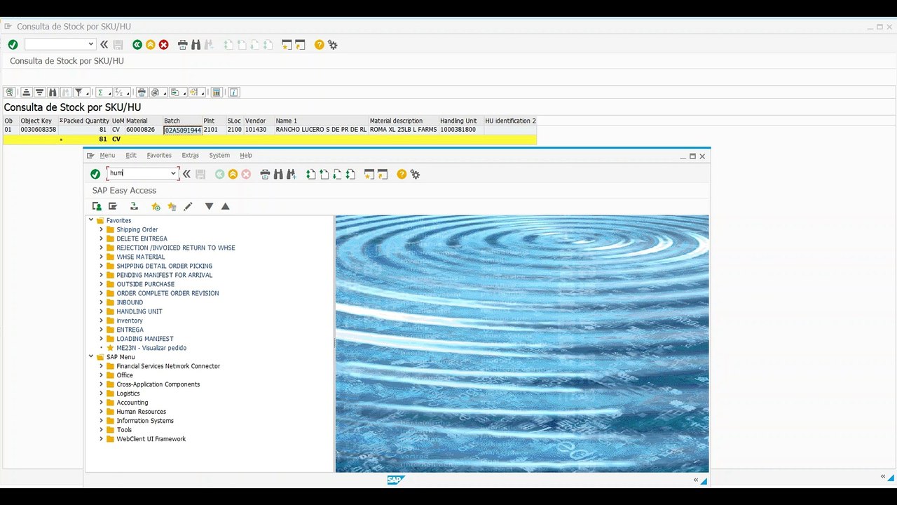Click the yellow Help question mark in Easy Access
The height and width of the screenshot is (505, 897).
(402, 174)
